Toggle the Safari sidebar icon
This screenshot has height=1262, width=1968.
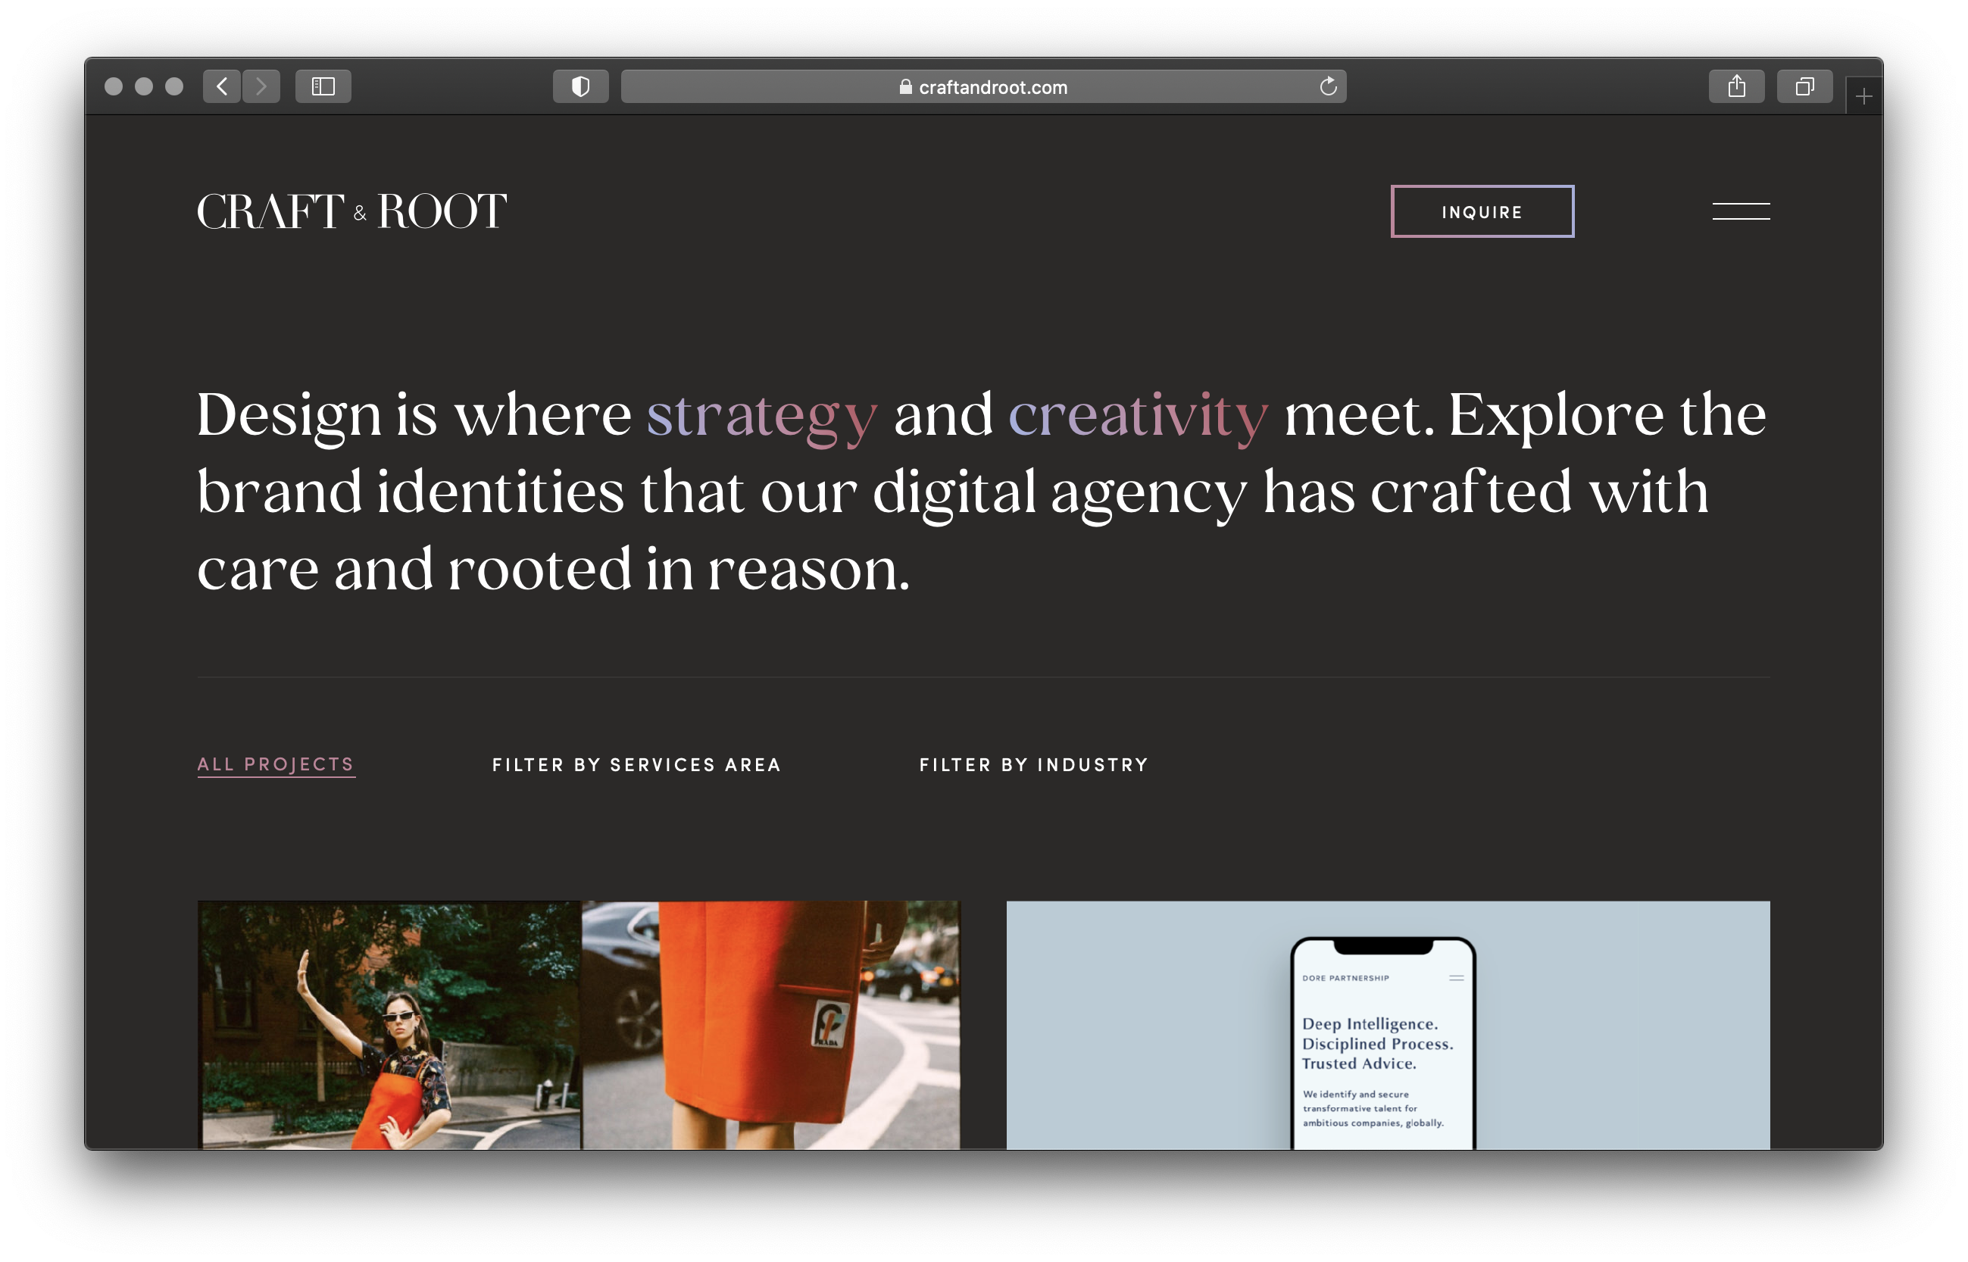pos(323,86)
